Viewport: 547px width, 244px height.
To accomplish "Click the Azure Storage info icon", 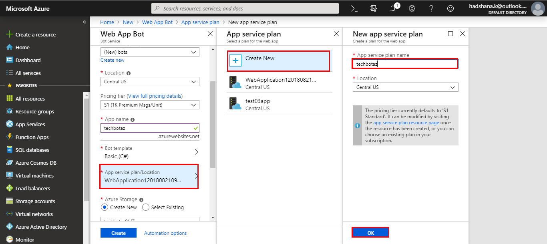I will click(141, 200).
